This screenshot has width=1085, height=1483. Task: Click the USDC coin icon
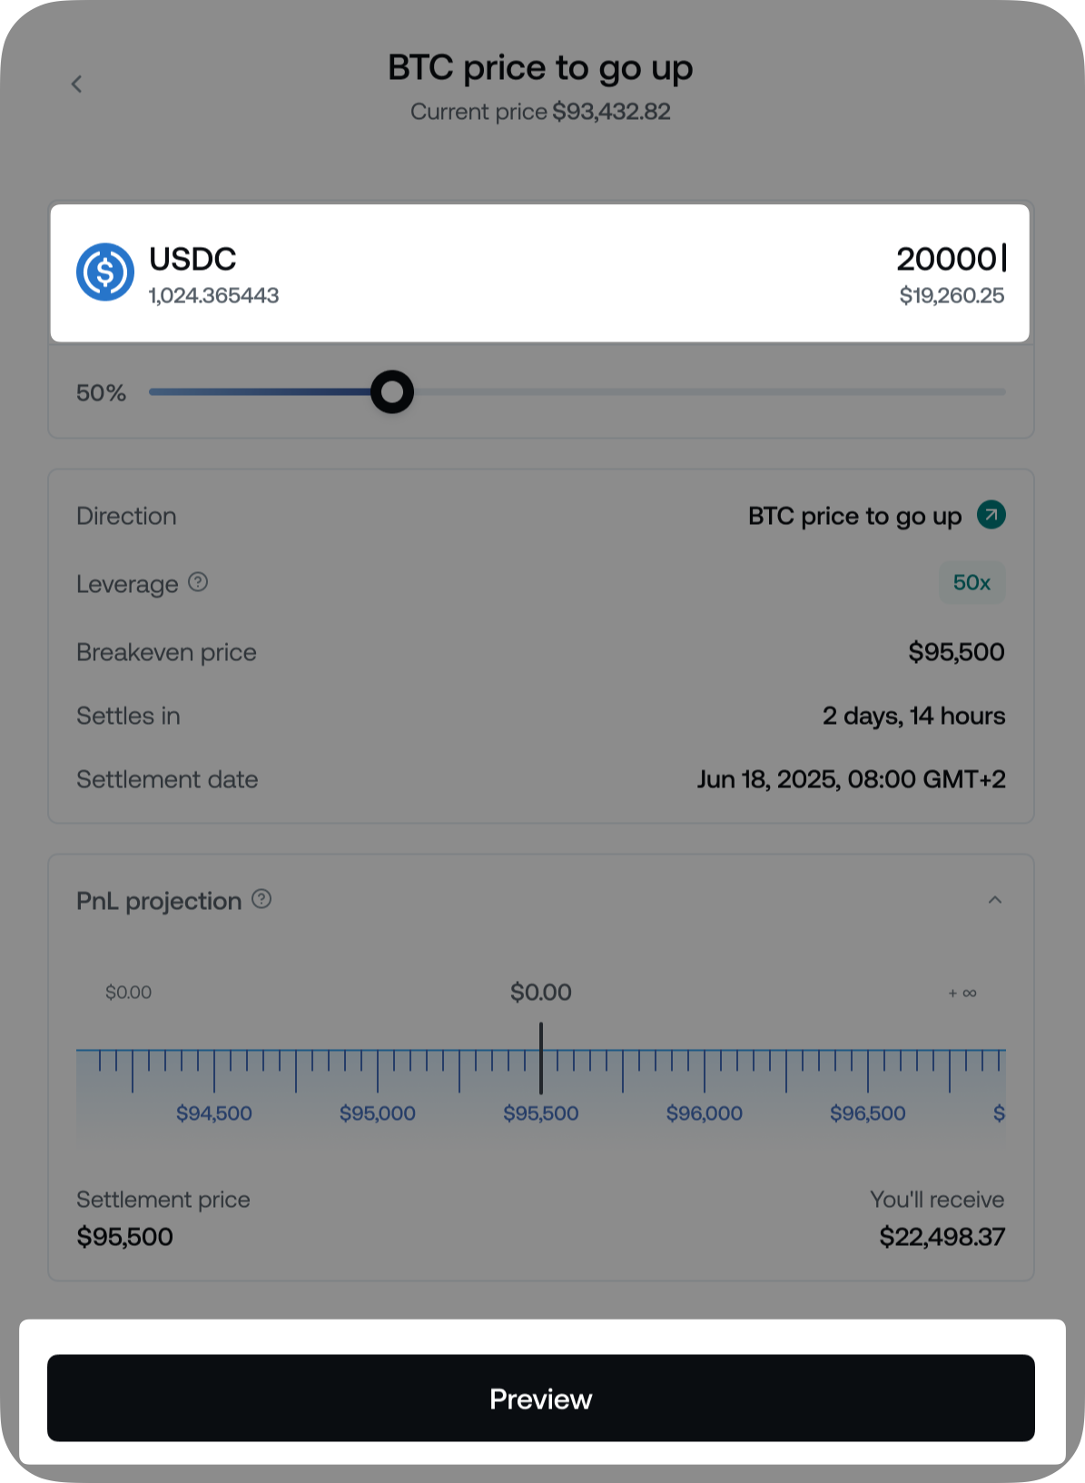point(105,272)
